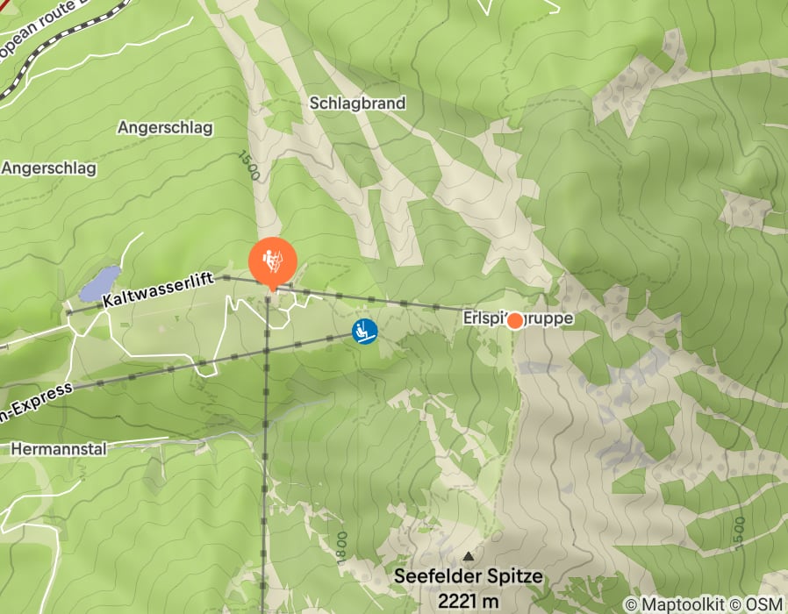Image resolution: width=788 pixels, height=614 pixels.
Task: Click the 2221 m elevation text
Action: 469,601
